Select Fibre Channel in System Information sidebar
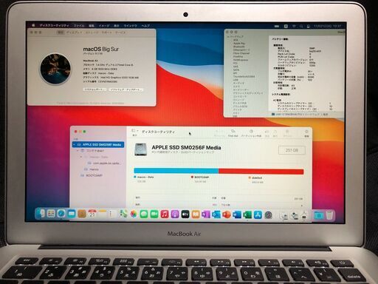 pos(241,53)
